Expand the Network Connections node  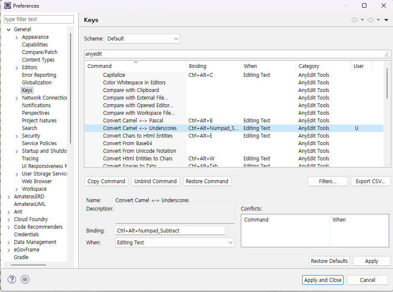(17, 98)
